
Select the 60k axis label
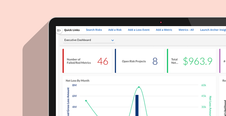point(204,85)
